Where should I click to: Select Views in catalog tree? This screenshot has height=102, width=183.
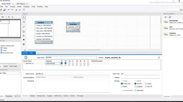pyautogui.click(x=5, y=50)
